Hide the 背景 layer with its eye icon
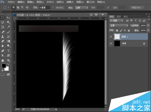The width and height of the screenshot is (151, 112). tap(111, 43)
